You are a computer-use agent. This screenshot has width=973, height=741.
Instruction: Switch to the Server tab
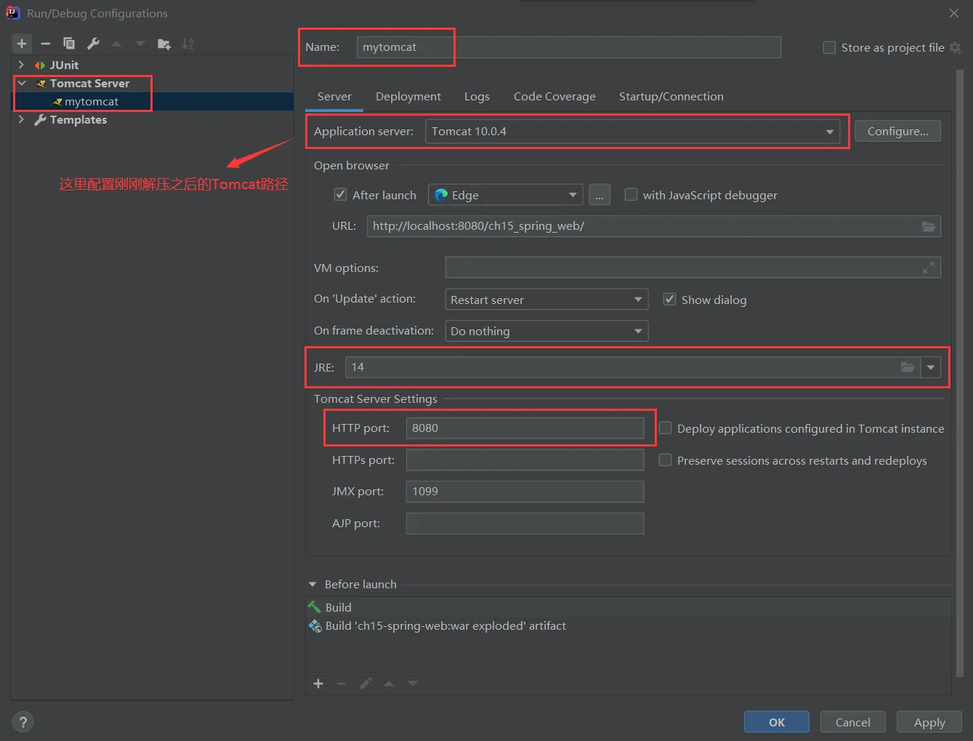point(334,97)
